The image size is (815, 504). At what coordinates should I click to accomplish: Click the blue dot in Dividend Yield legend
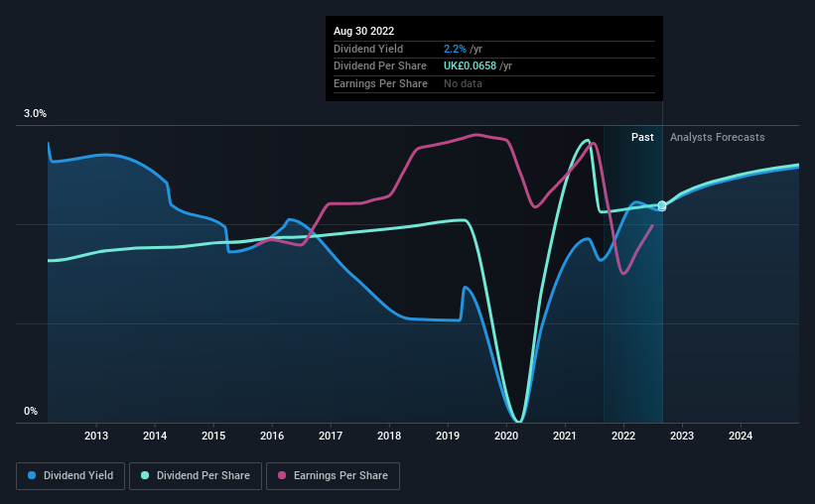pos(32,475)
